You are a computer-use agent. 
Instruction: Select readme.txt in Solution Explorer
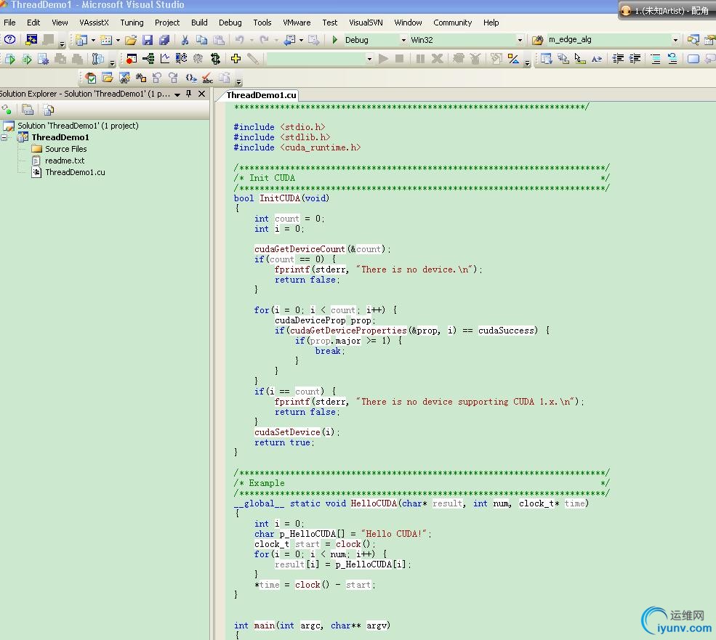[x=65, y=161]
